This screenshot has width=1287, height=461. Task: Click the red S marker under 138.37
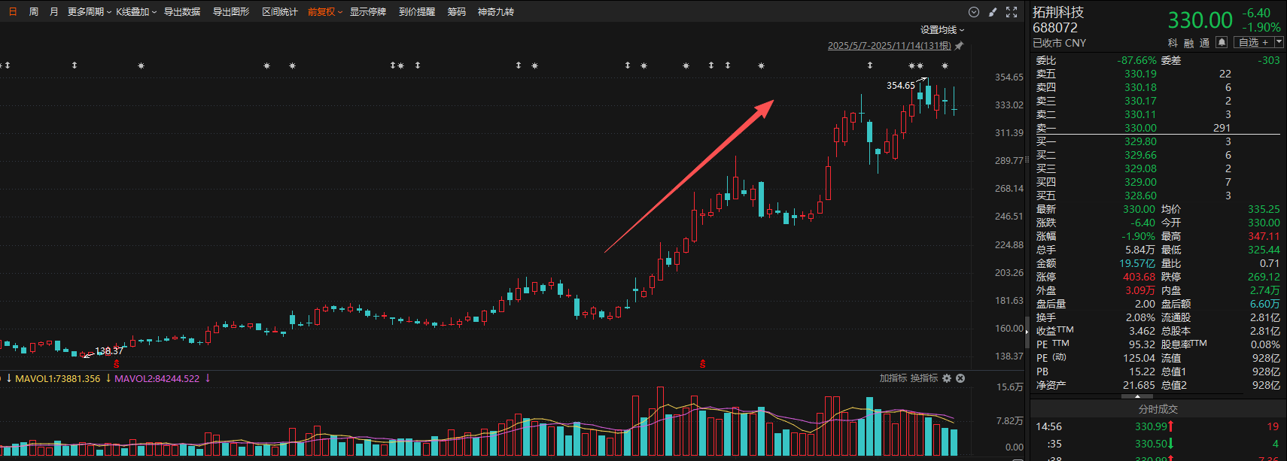click(x=116, y=364)
